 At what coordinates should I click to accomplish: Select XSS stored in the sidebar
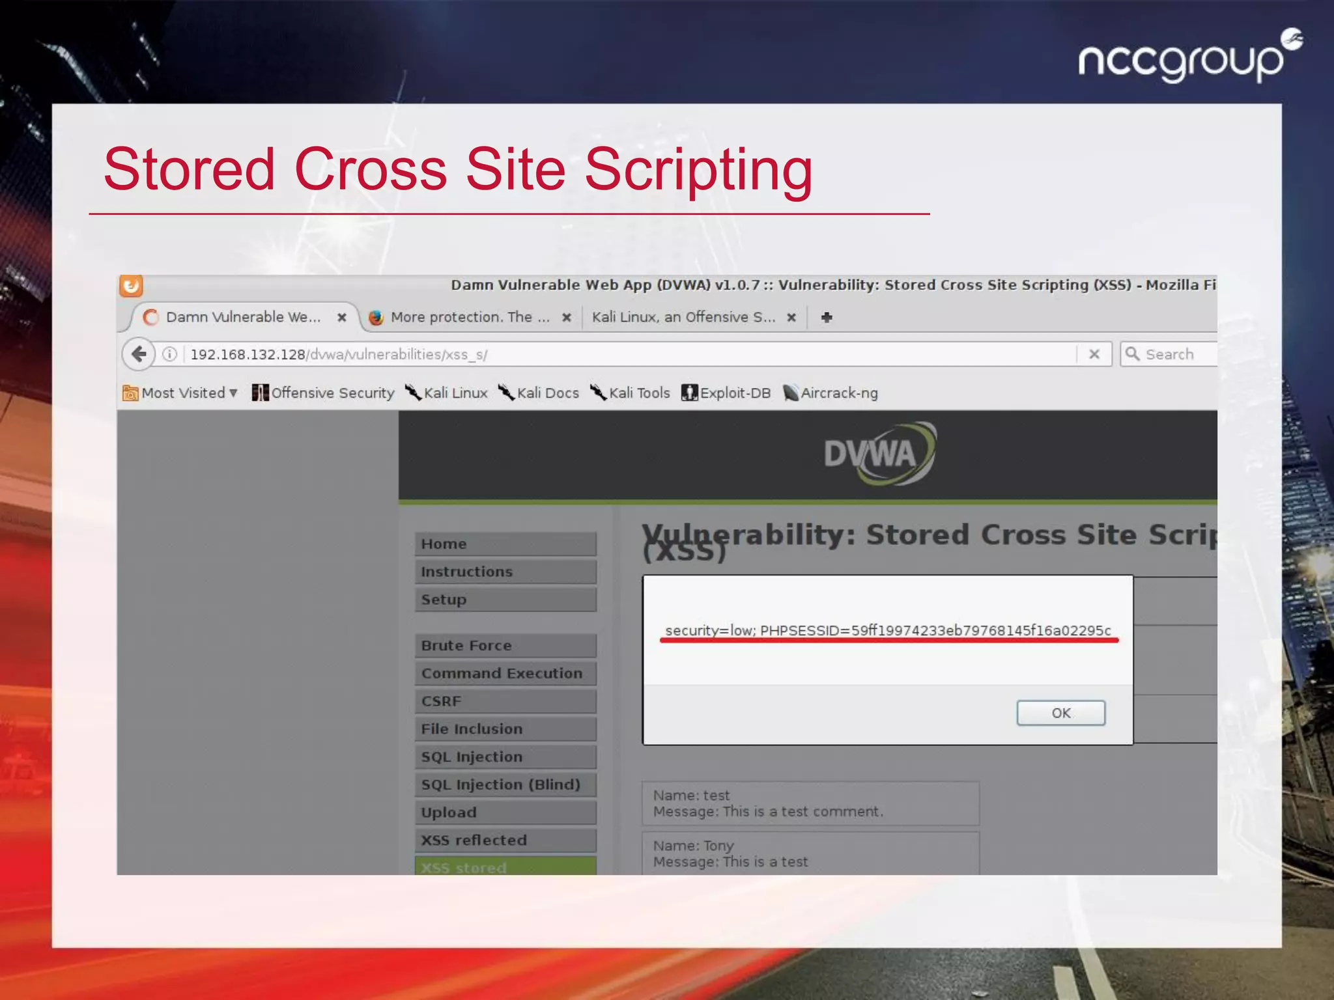click(505, 866)
